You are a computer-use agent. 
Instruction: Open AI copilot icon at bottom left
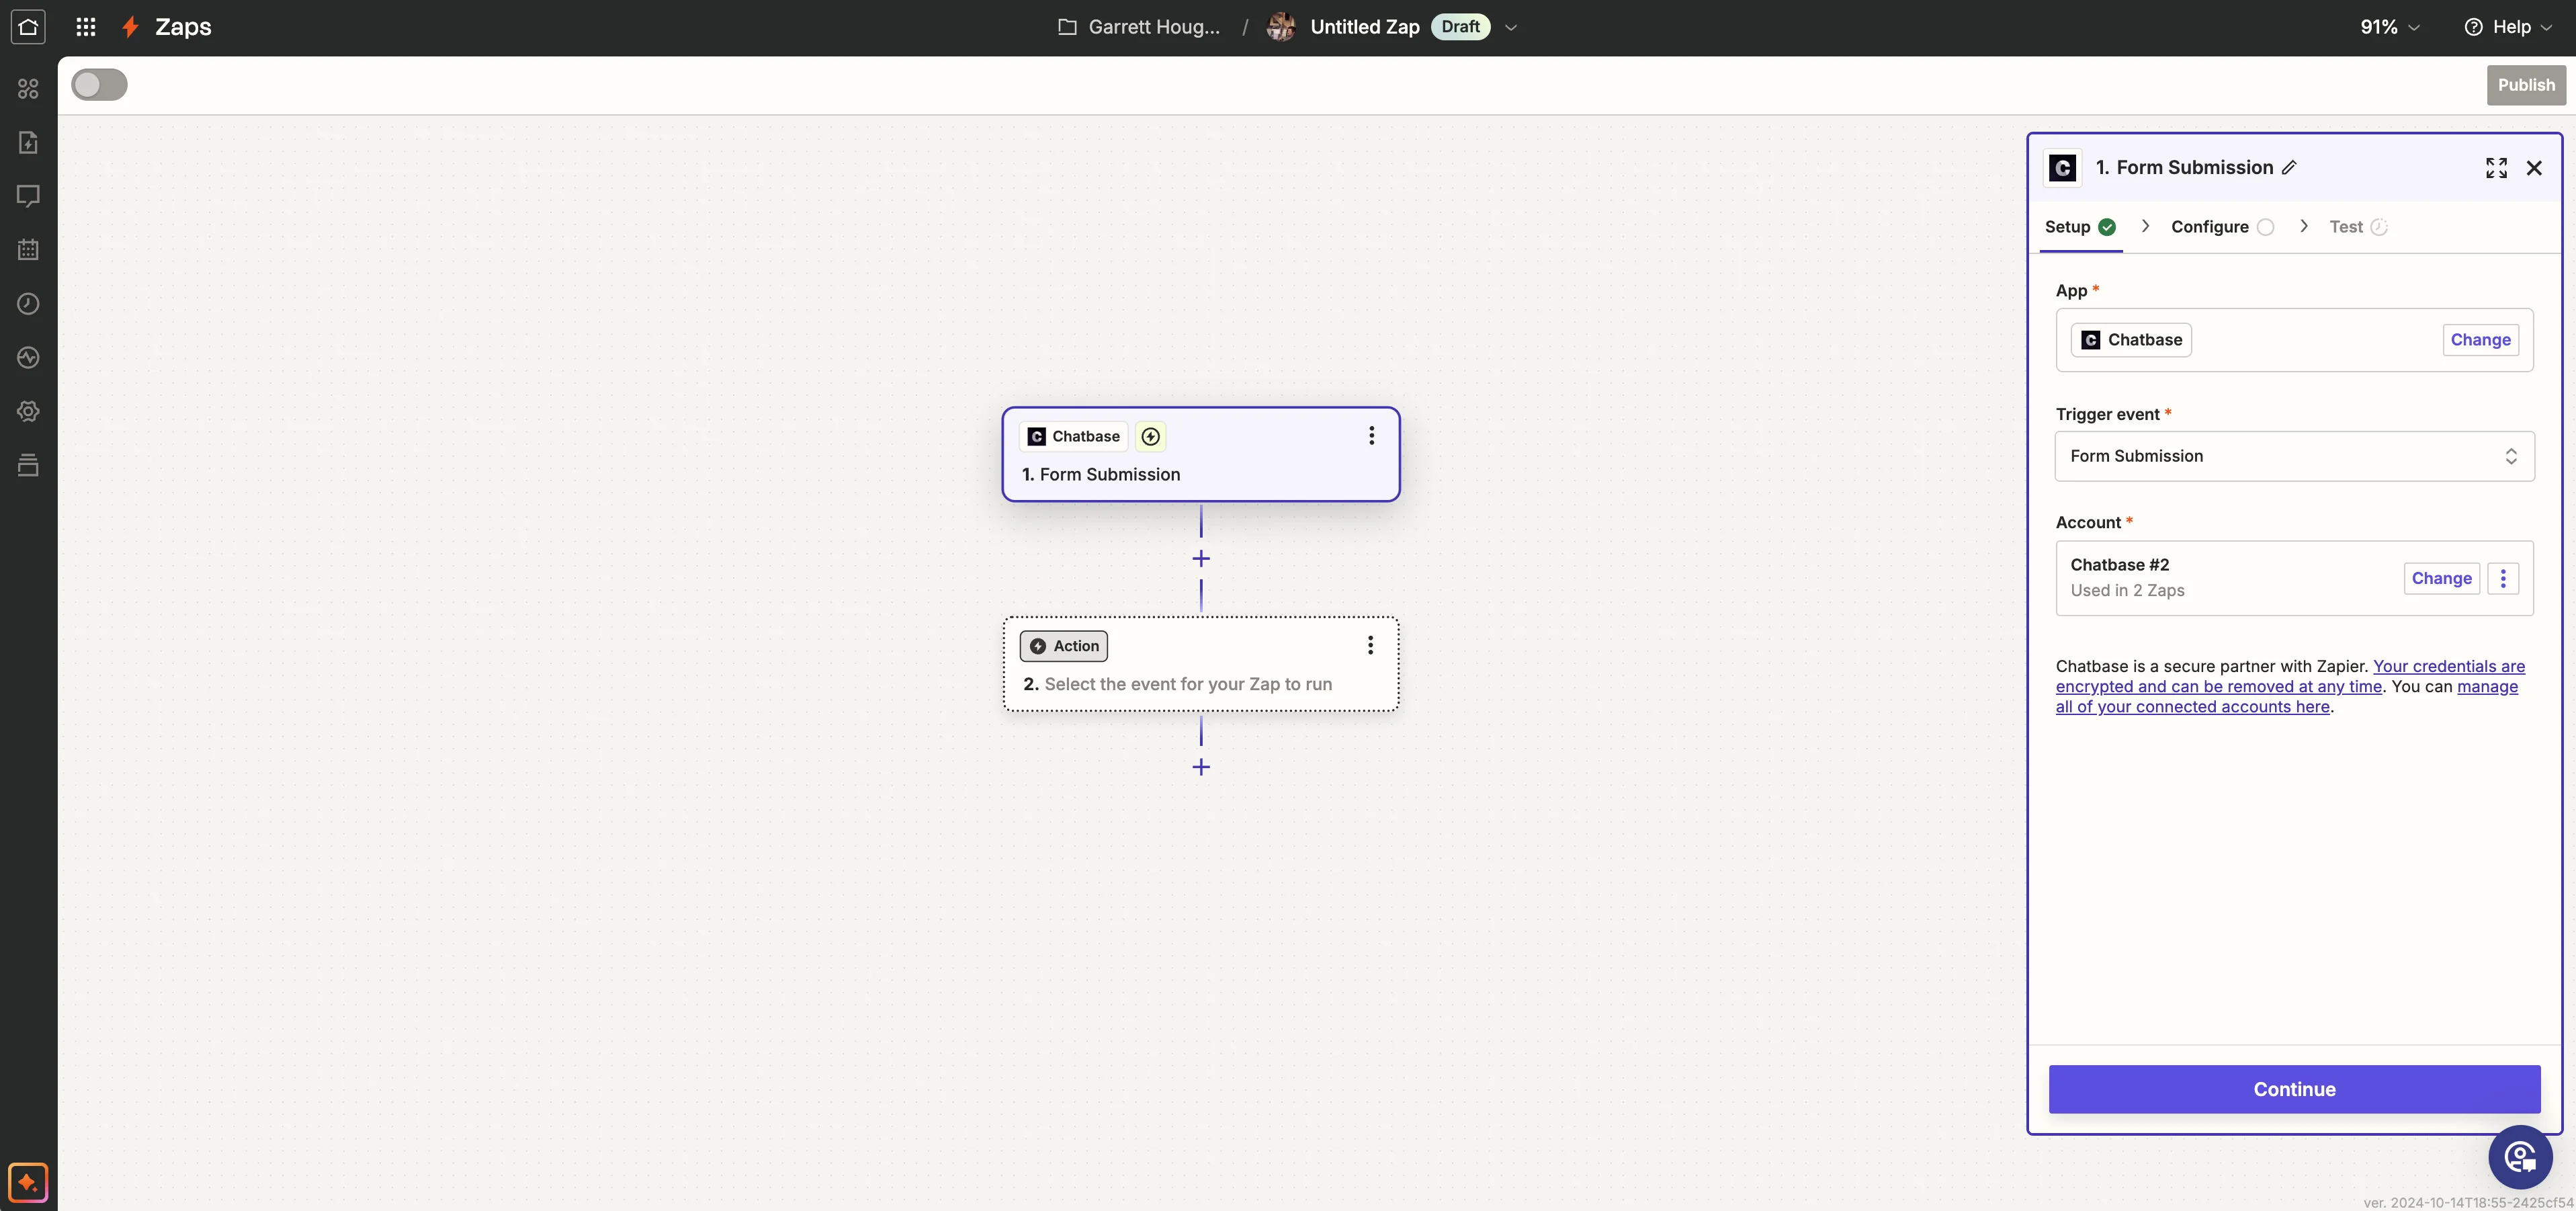[x=28, y=1183]
